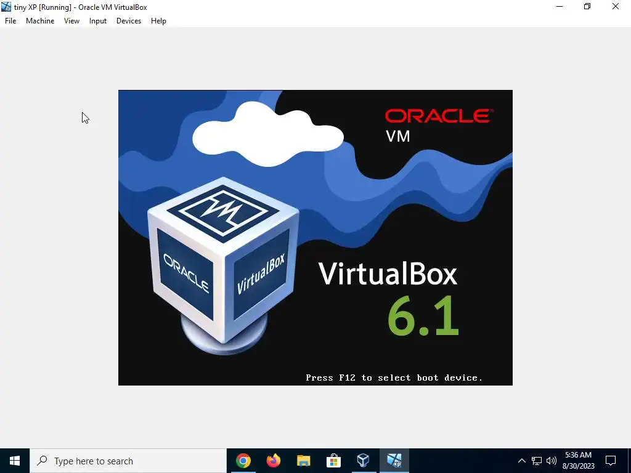Open the notification center icon
Screen dimensions: 631x473
point(611,461)
